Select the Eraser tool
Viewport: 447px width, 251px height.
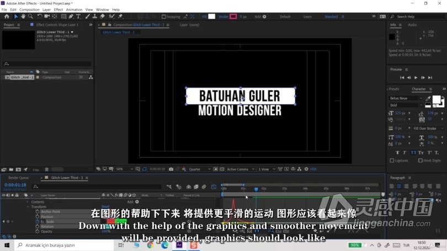(102, 17)
